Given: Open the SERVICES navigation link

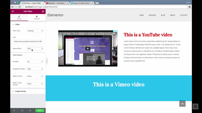Looking at the screenshot, I should pos(152,15).
